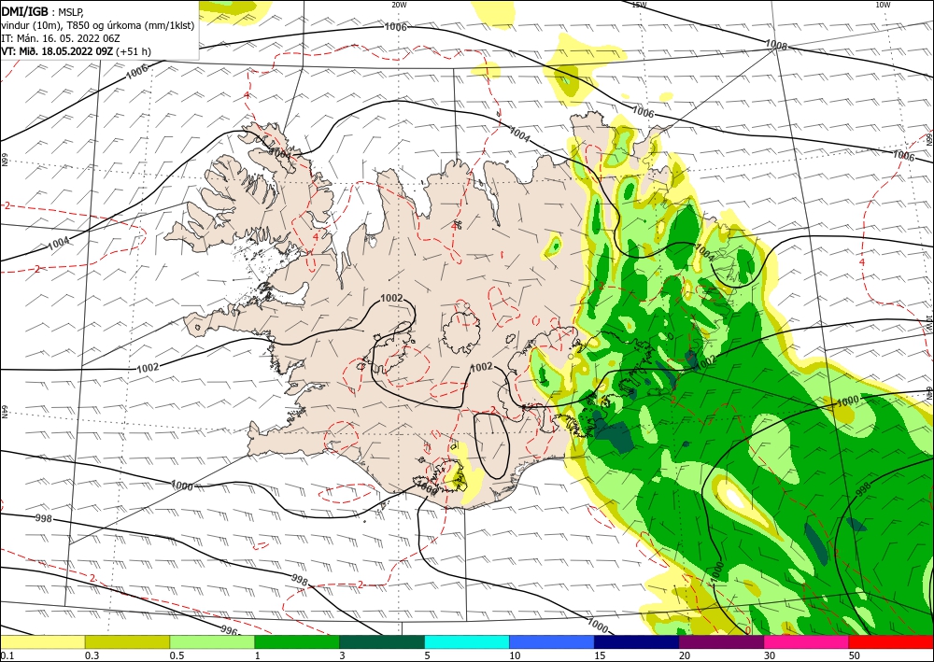934x662 pixels.
Task: Click the legend value '5'
Action: pos(427,655)
